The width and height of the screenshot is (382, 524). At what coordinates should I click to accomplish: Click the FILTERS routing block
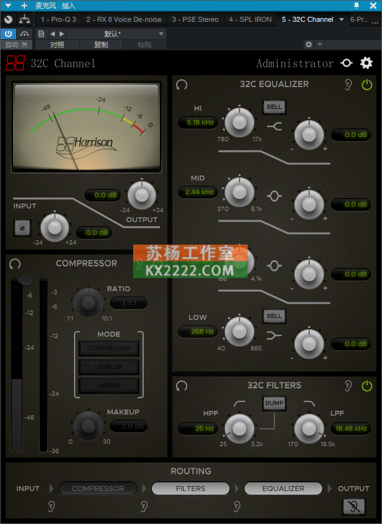(x=190, y=489)
